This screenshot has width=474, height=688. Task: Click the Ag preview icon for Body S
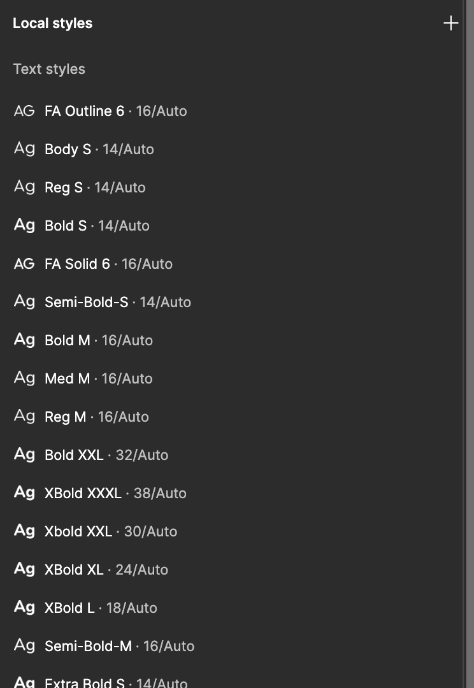click(x=24, y=149)
